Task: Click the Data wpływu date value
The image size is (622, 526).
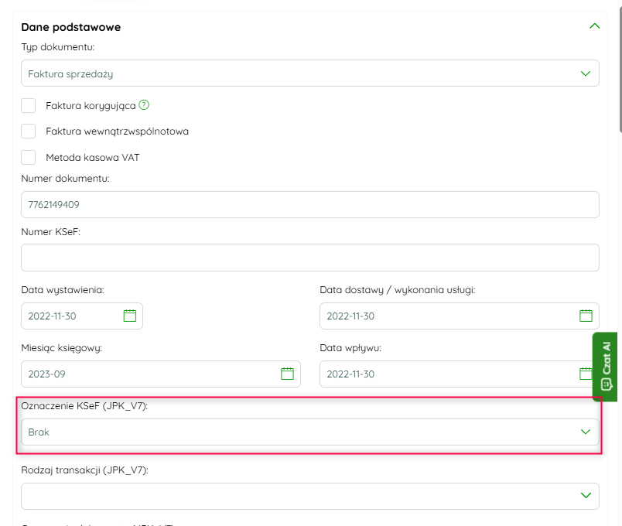Action: tap(350, 374)
